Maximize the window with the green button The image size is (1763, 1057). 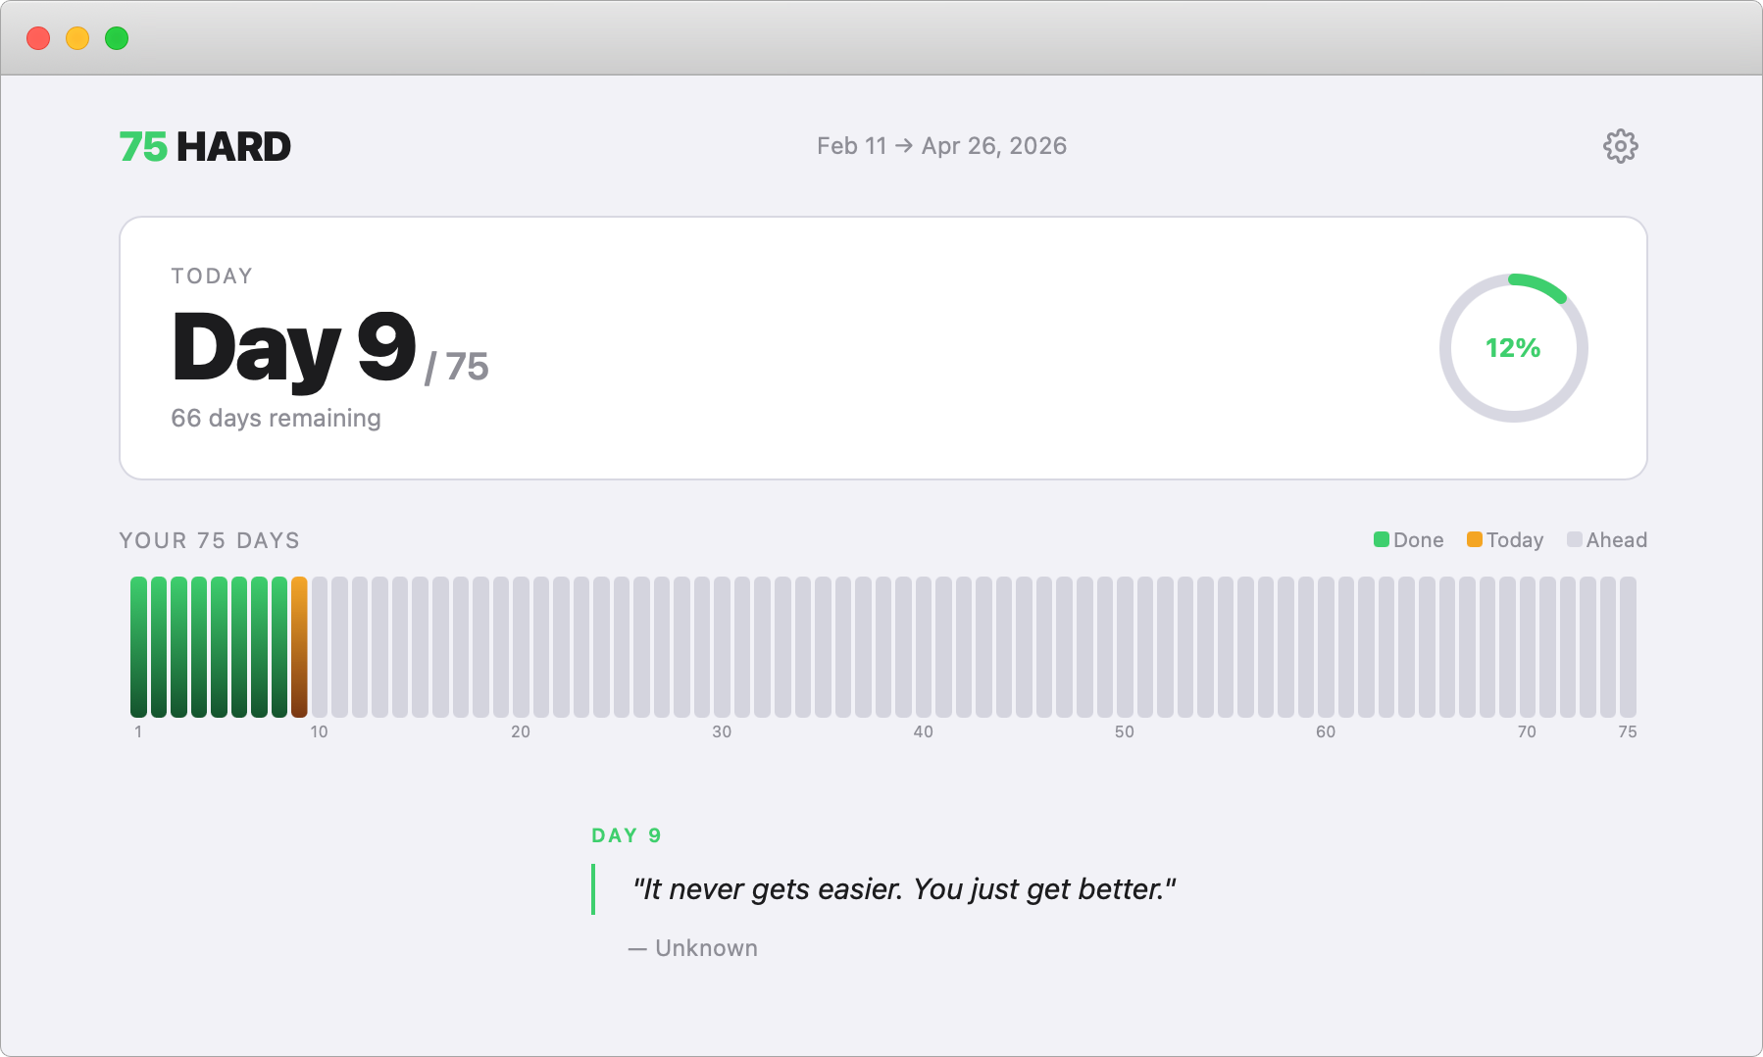117,38
